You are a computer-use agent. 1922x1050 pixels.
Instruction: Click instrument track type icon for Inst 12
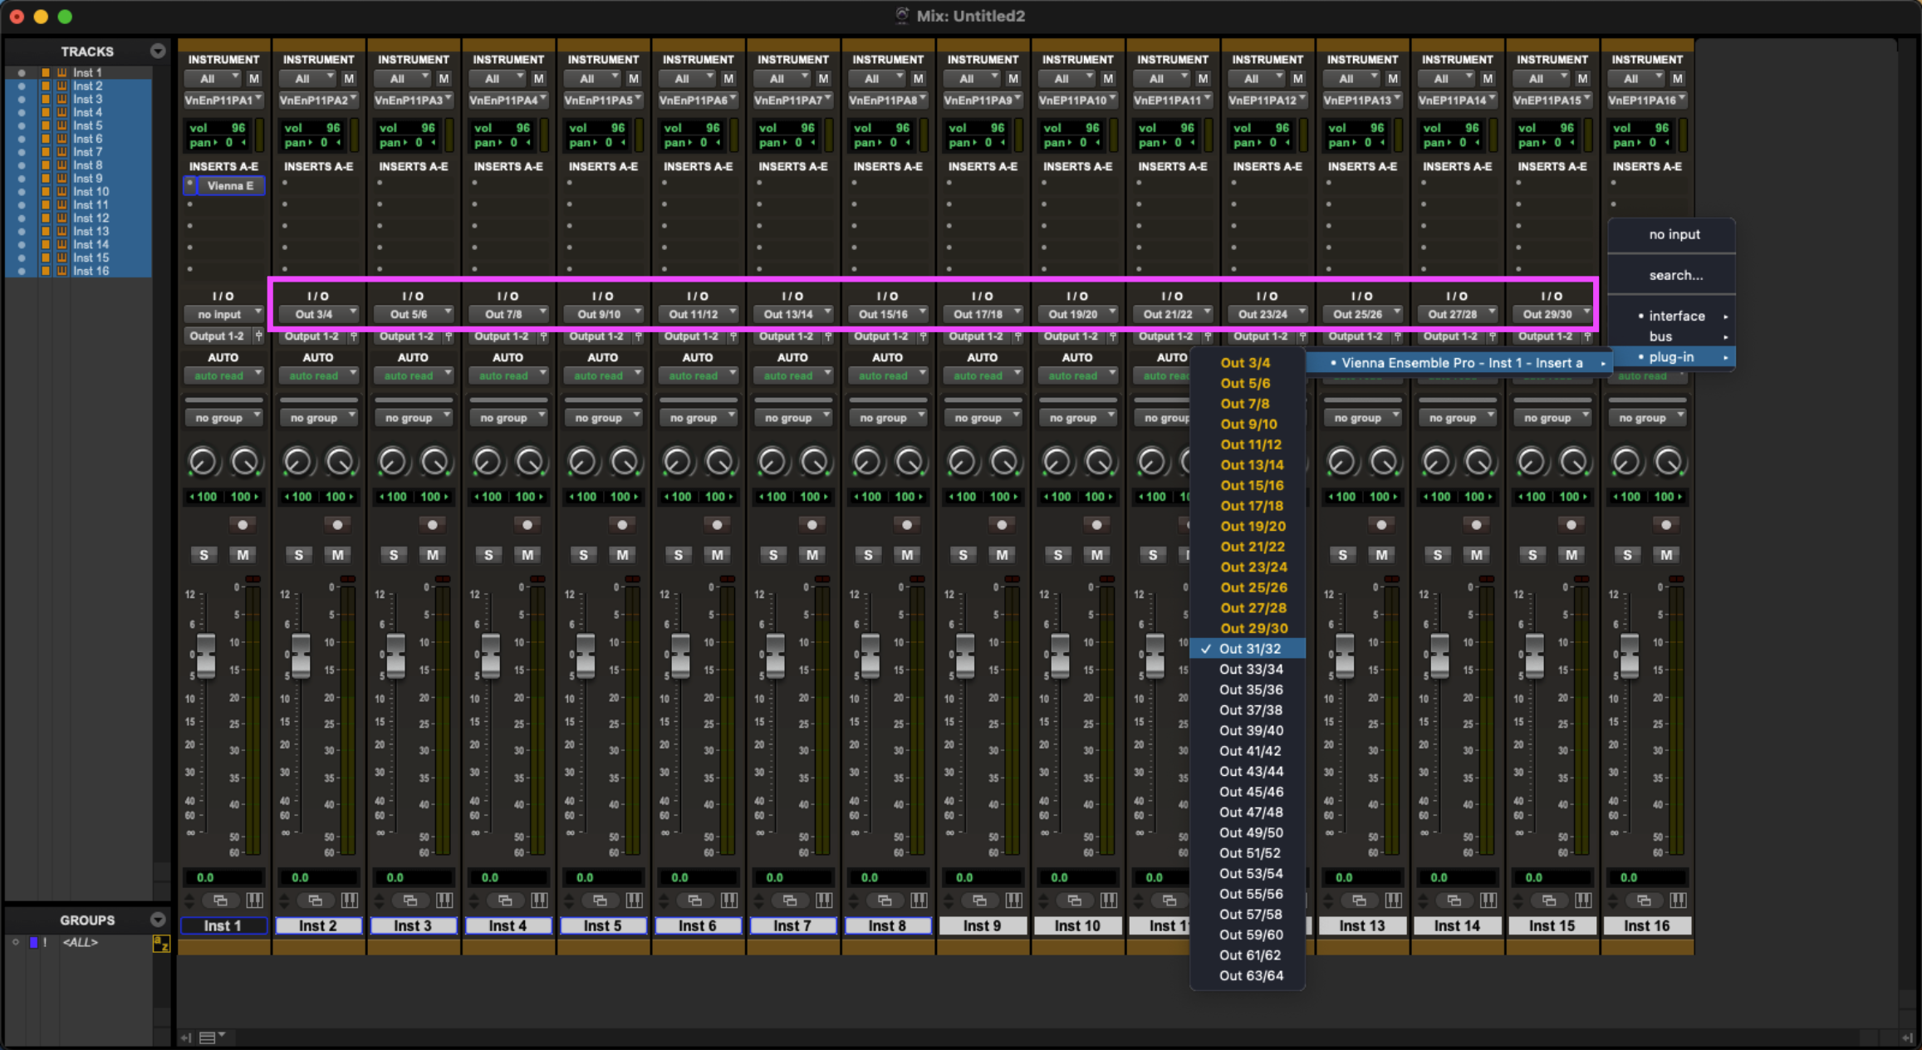pyautogui.click(x=61, y=218)
